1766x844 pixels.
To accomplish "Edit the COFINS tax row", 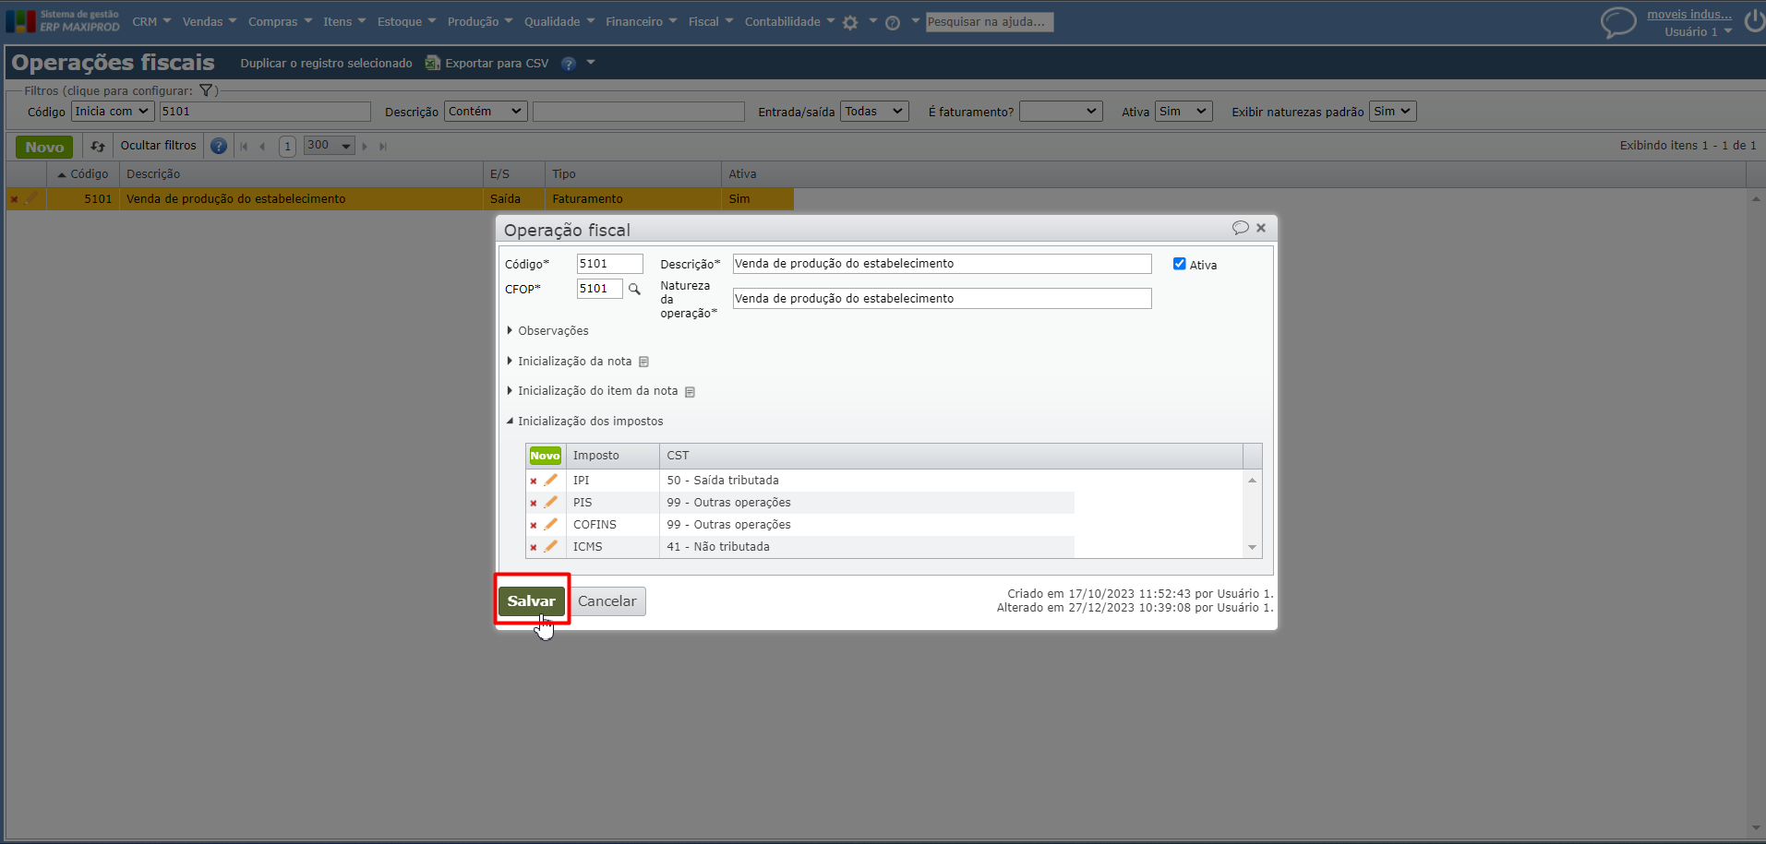I will pyautogui.click(x=551, y=524).
